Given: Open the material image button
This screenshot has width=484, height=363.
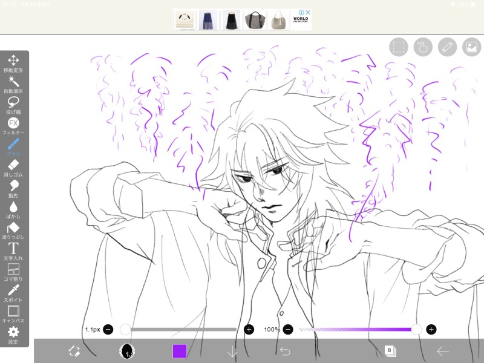Looking at the screenshot, I should 472,47.
